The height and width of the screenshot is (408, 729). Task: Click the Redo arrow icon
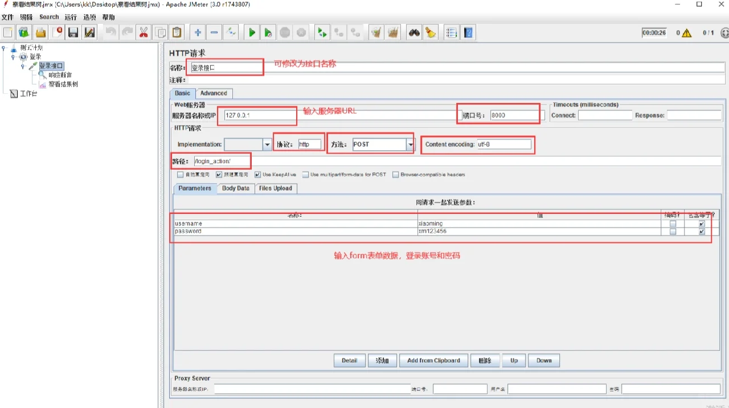[127, 32]
